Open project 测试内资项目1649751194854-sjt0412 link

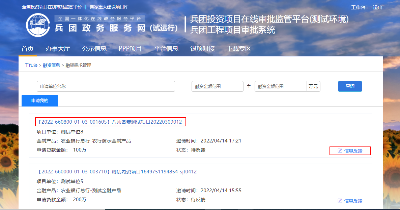tap(117, 172)
